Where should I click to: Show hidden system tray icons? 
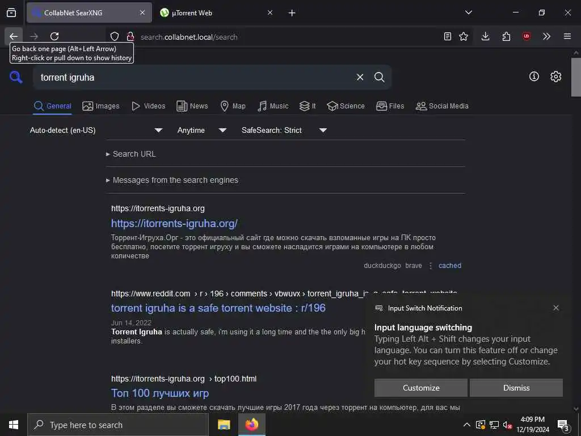(x=467, y=425)
